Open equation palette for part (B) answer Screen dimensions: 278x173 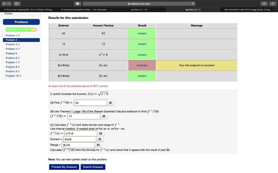[x=104, y=116]
